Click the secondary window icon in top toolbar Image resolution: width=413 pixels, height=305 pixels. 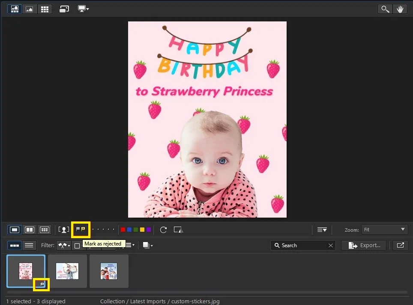coord(64,9)
